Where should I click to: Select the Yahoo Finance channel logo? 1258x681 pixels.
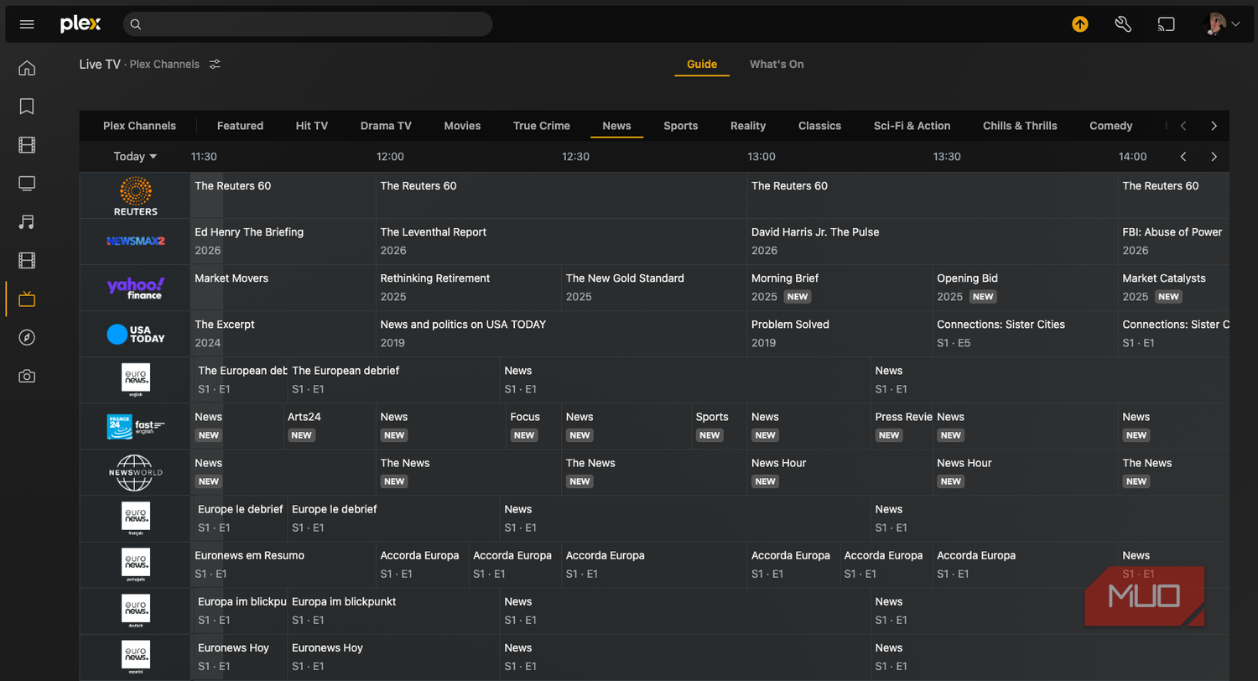(135, 288)
